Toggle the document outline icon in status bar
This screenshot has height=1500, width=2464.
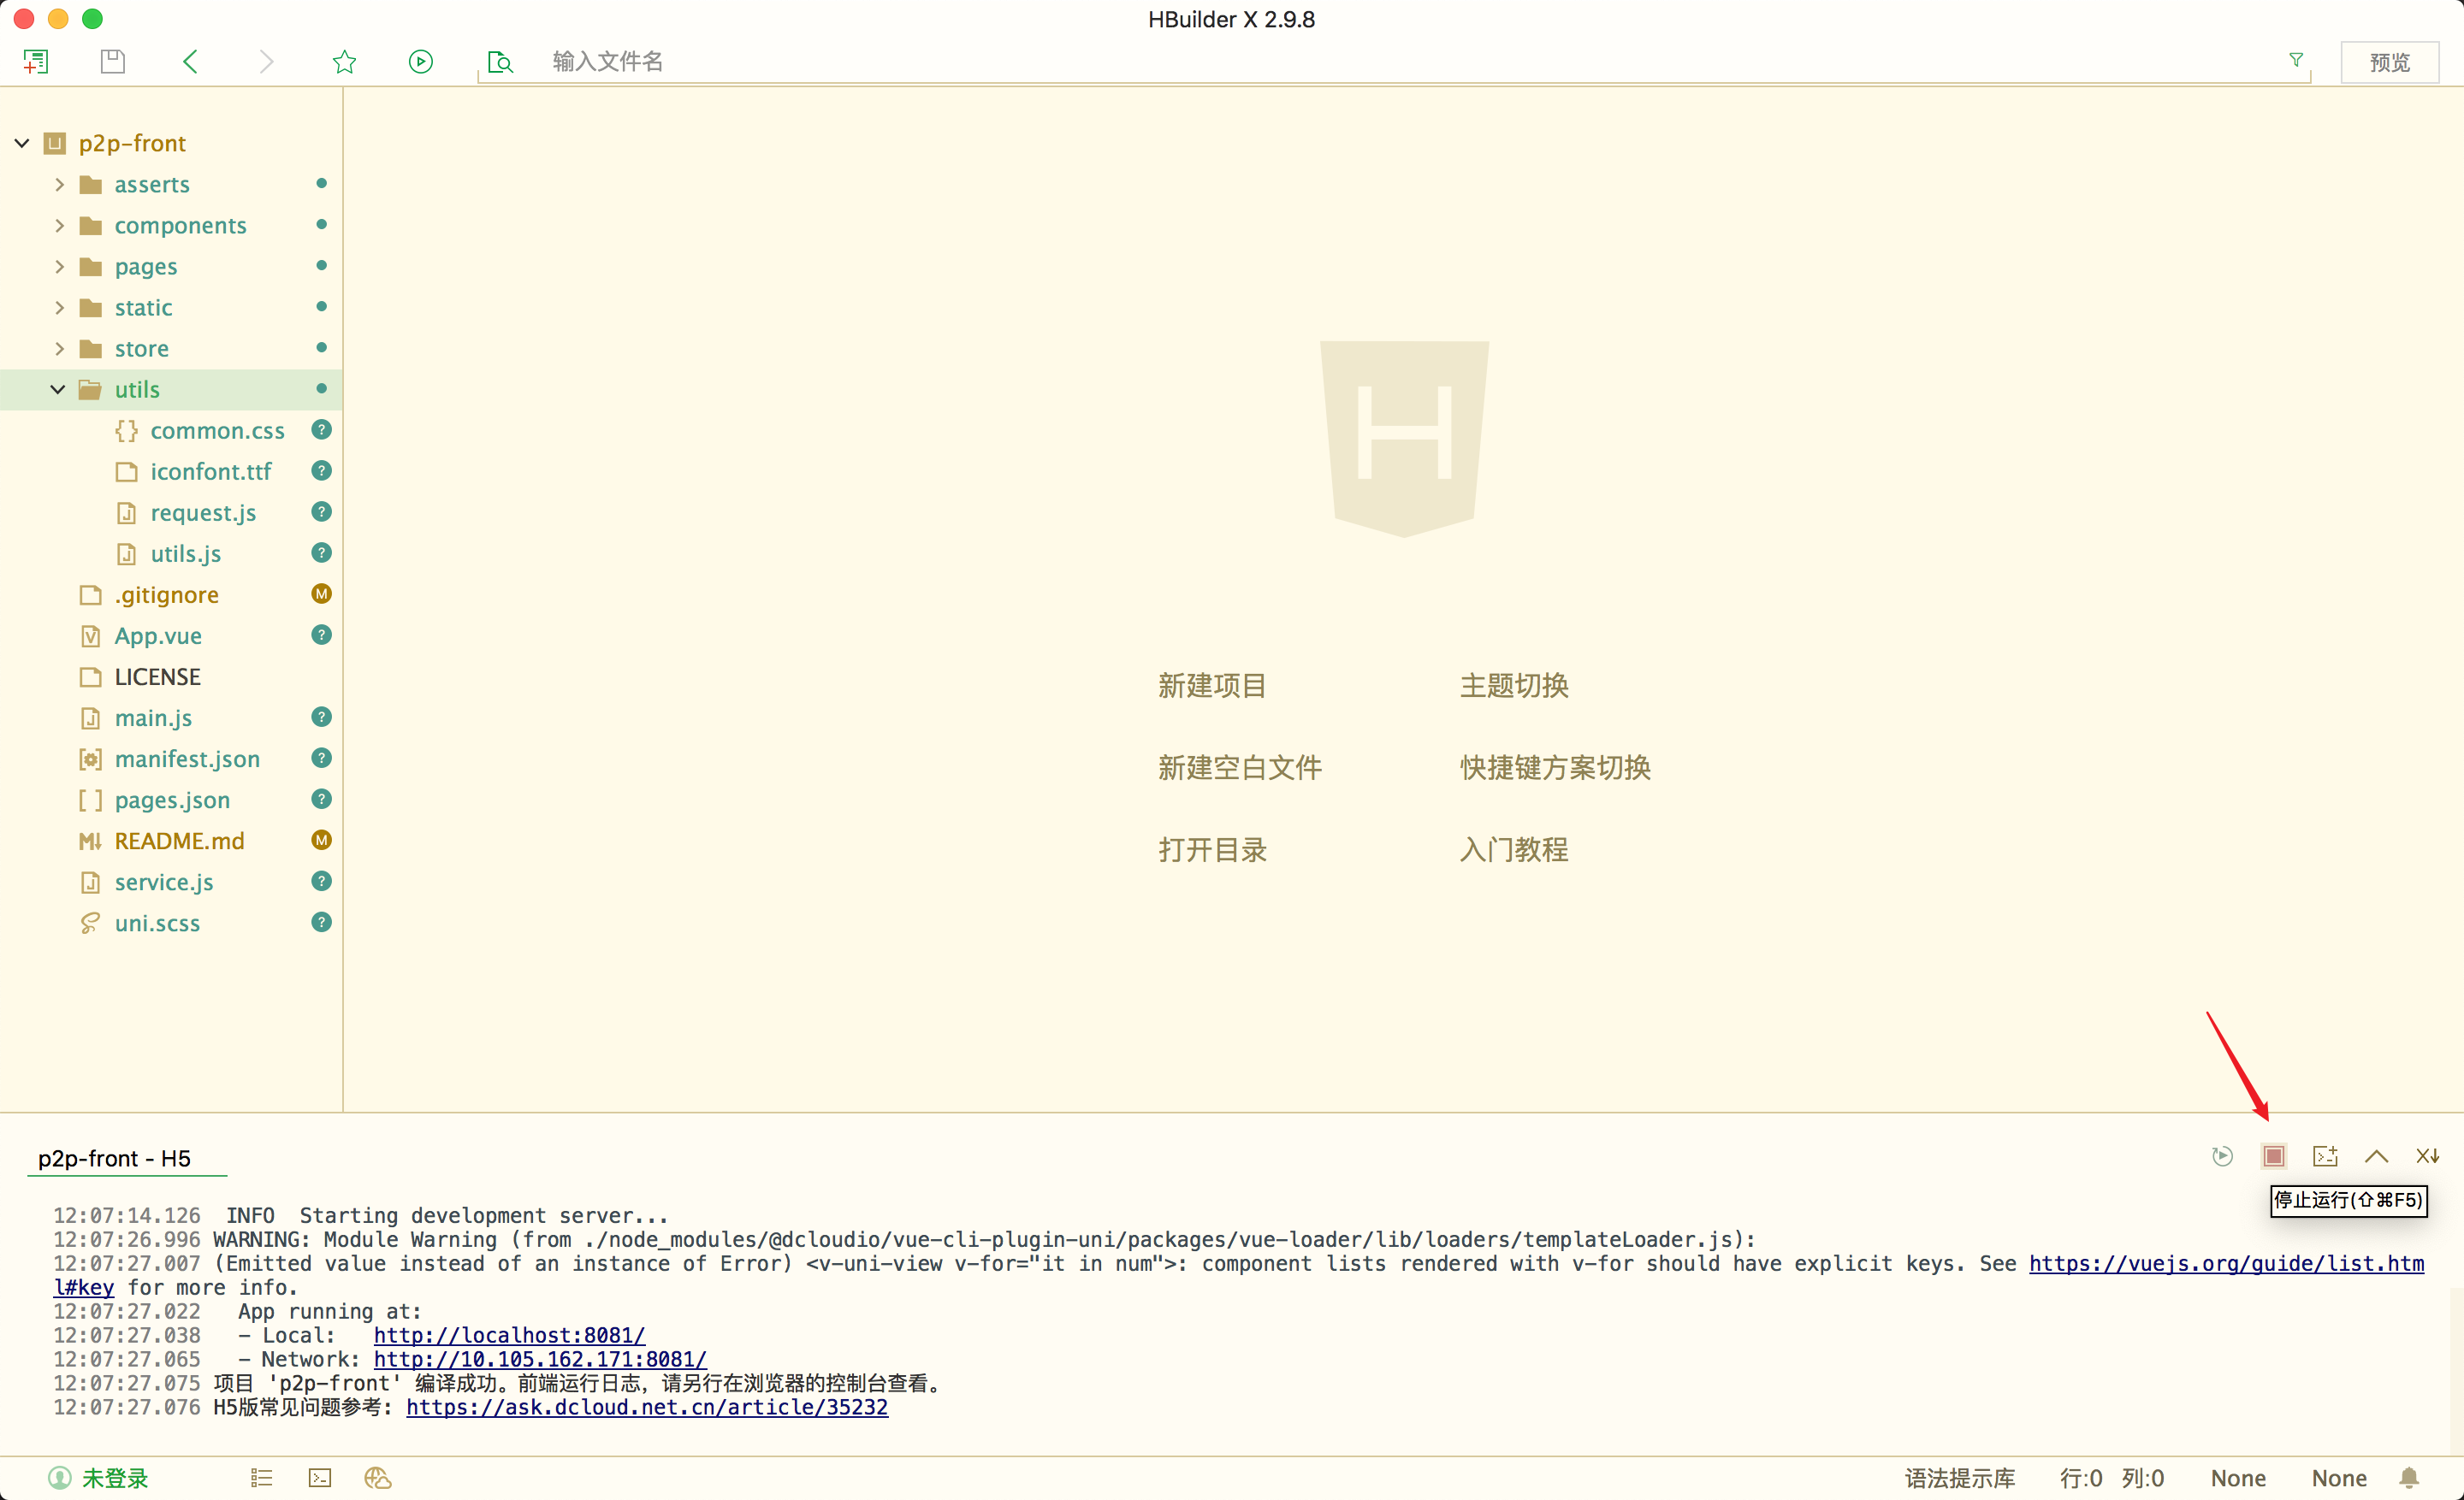click(x=261, y=1478)
